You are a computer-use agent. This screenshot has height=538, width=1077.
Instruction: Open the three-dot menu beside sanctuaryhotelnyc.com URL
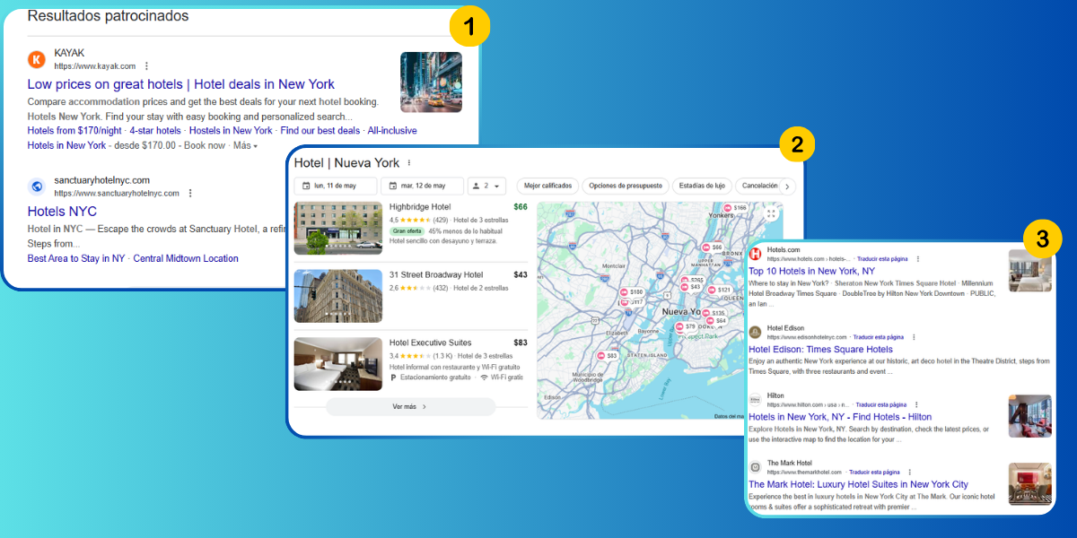click(x=190, y=193)
